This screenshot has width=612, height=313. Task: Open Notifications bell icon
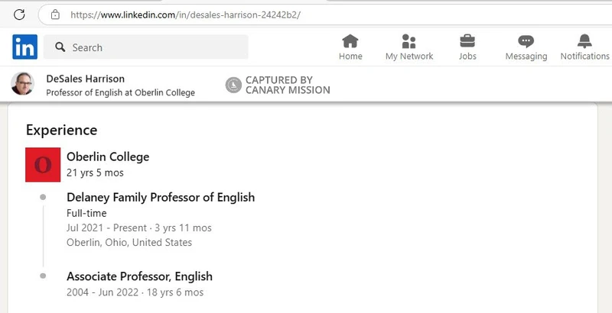pos(584,41)
